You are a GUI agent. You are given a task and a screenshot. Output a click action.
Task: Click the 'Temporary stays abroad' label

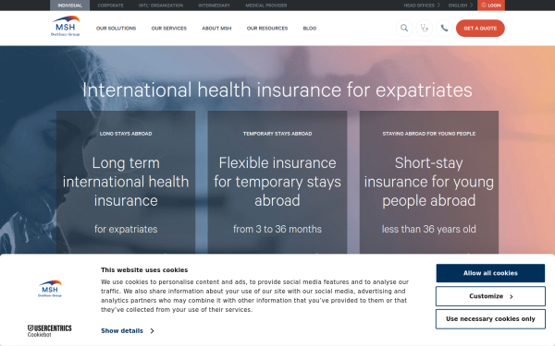tap(277, 134)
